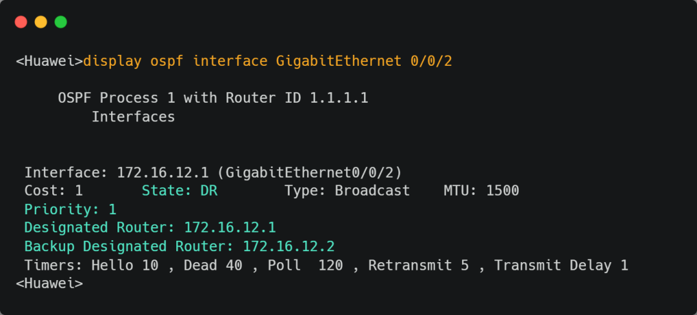Click the 'Hello 10' timer value
The image size is (697, 315).
coord(125,265)
